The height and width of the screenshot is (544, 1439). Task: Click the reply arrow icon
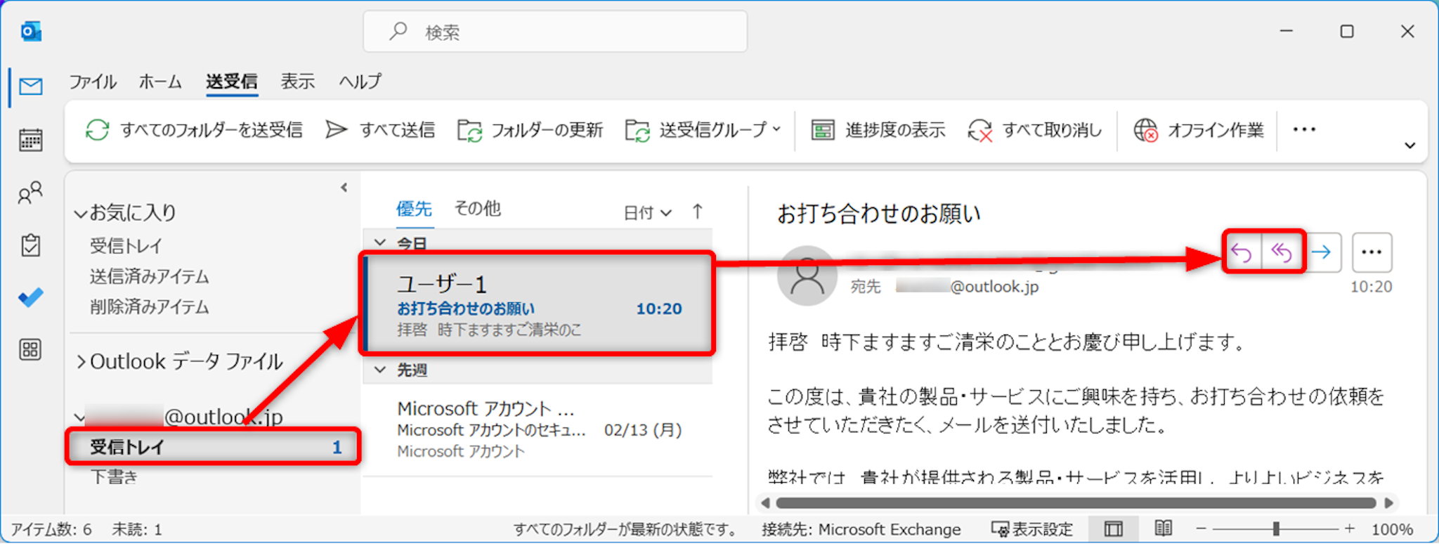tap(1242, 252)
